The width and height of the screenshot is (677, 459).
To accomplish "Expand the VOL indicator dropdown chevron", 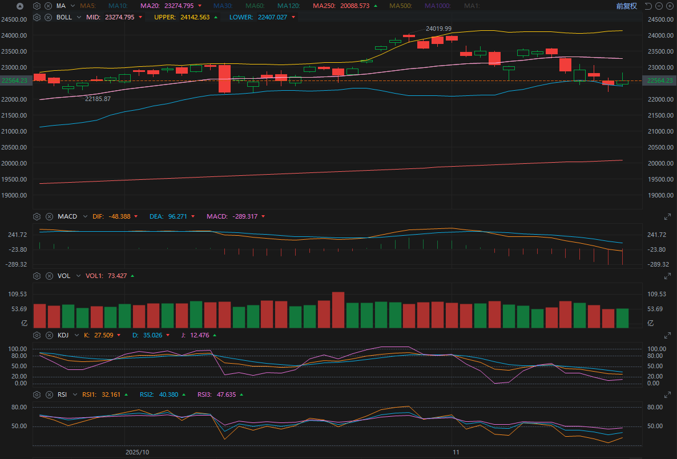I will coord(78,276).
